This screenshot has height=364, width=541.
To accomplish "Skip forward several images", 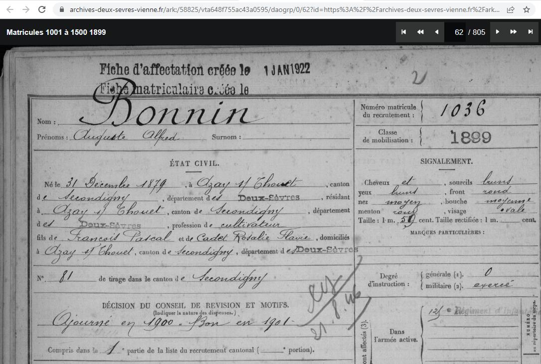I will (514, 32).
